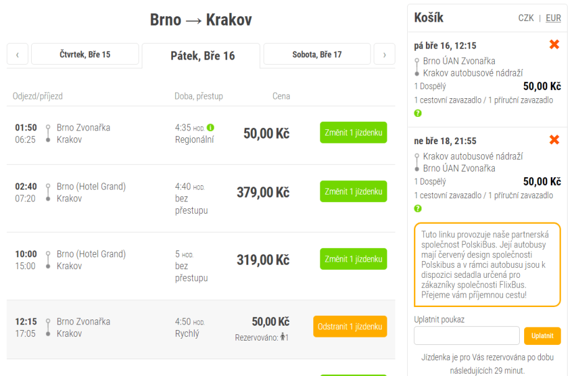Image resolution: width=572 pixels, height=376 pixels.
Task: Remove the pá bře 16 ticket from cart
Action: (554, 45)
